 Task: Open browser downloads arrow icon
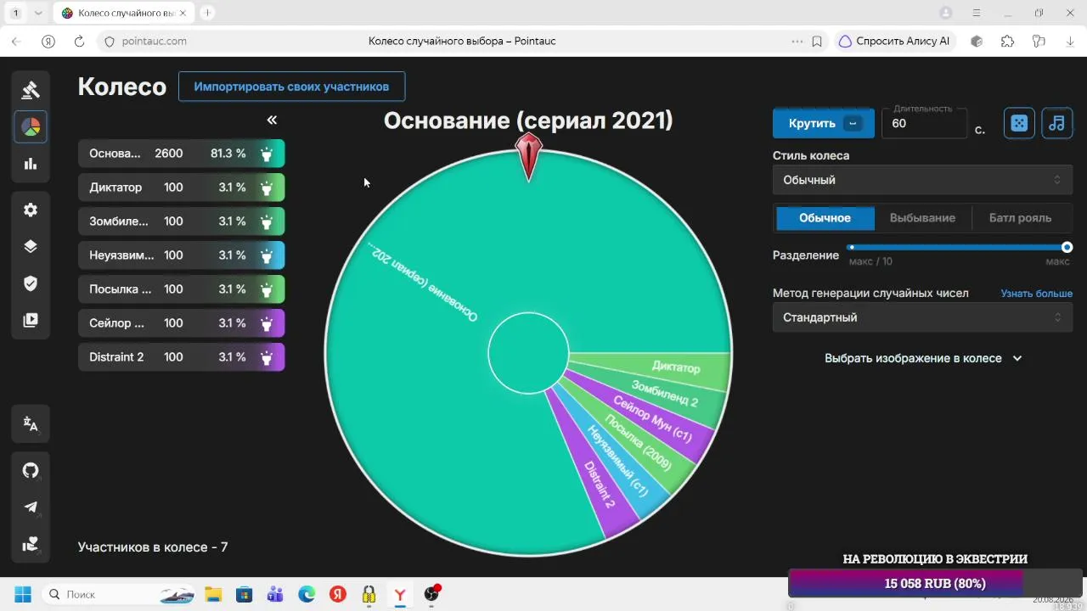coord(1069,41)
